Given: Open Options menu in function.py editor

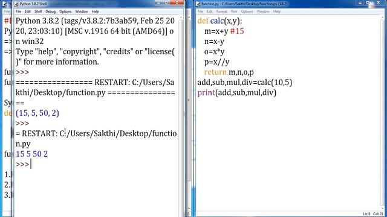Looking at the screenshot, I should 247,11.
